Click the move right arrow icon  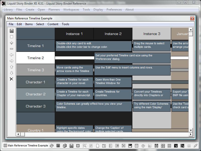pos(12,61)
